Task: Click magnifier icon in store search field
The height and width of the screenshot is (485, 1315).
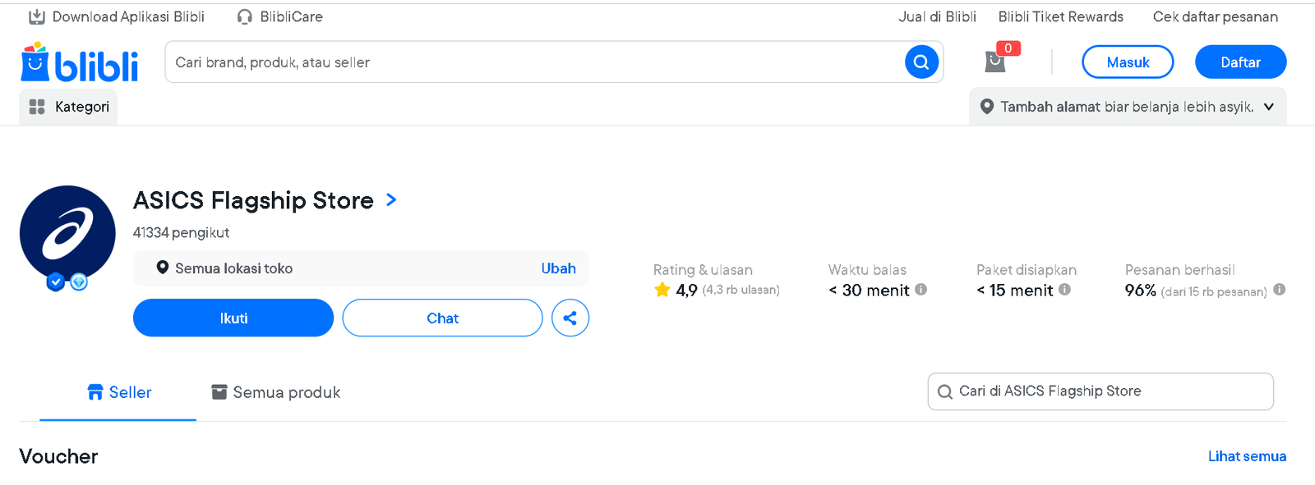Action: (x=945, y=392)
